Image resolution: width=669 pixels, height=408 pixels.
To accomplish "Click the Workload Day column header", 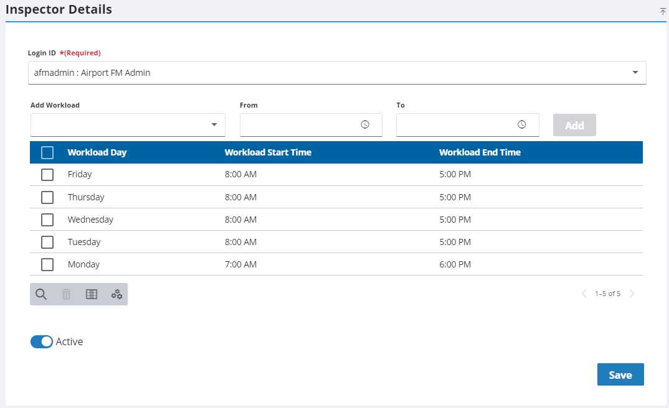I will point(97,152).
